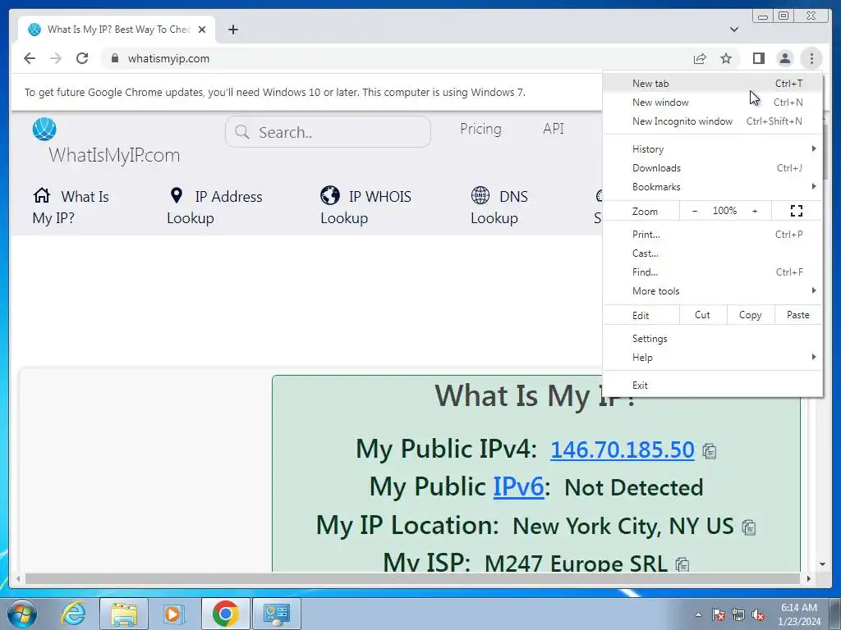Click Paste in the Edit row
The width and height of the screenshot is (841, 630).
[x=798, y=315]
